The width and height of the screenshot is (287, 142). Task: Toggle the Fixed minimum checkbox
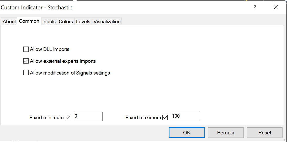tap(68, 117)
